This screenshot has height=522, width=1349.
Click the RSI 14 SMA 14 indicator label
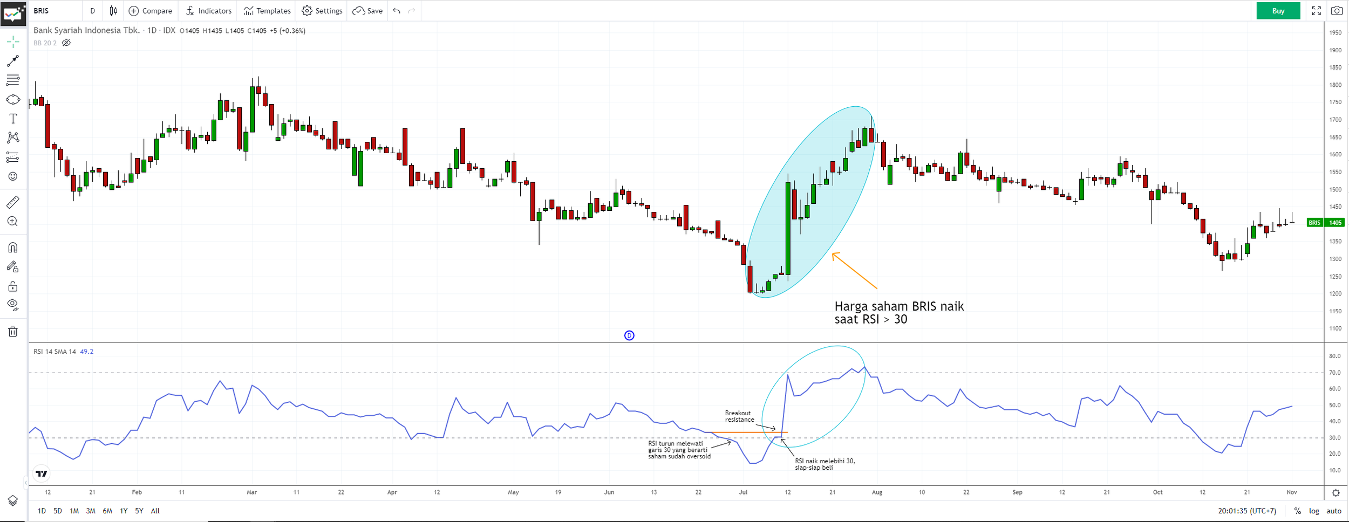click(54, 352)
